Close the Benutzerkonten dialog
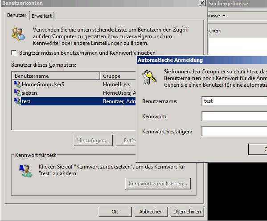This screenshot has height=221, width=267. 202,3
